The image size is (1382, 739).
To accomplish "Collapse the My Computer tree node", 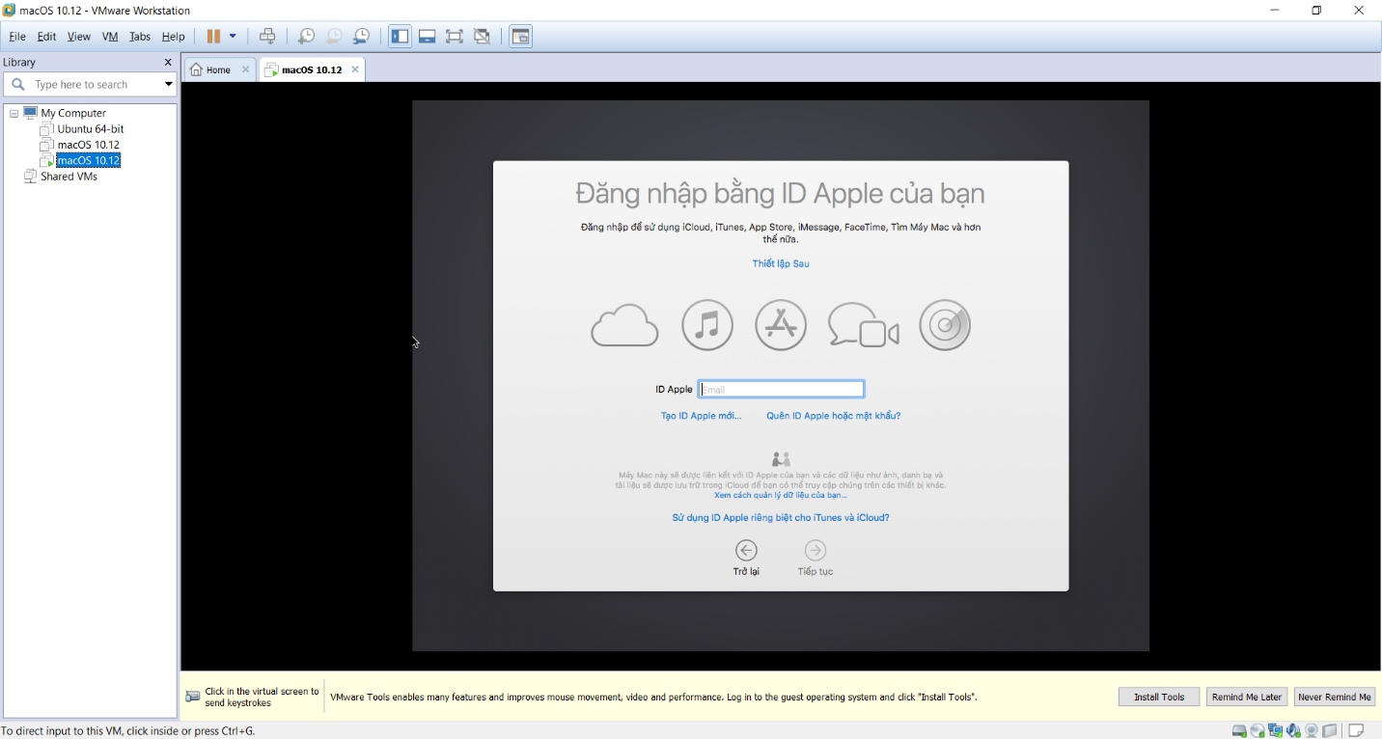I will point(14,113).
